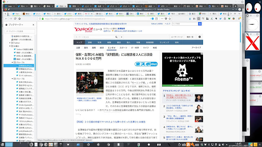Open the ブックマーク sidebar switcher dropdown
262x147 pixels.
pyautogui.click(x=14, y=24)
